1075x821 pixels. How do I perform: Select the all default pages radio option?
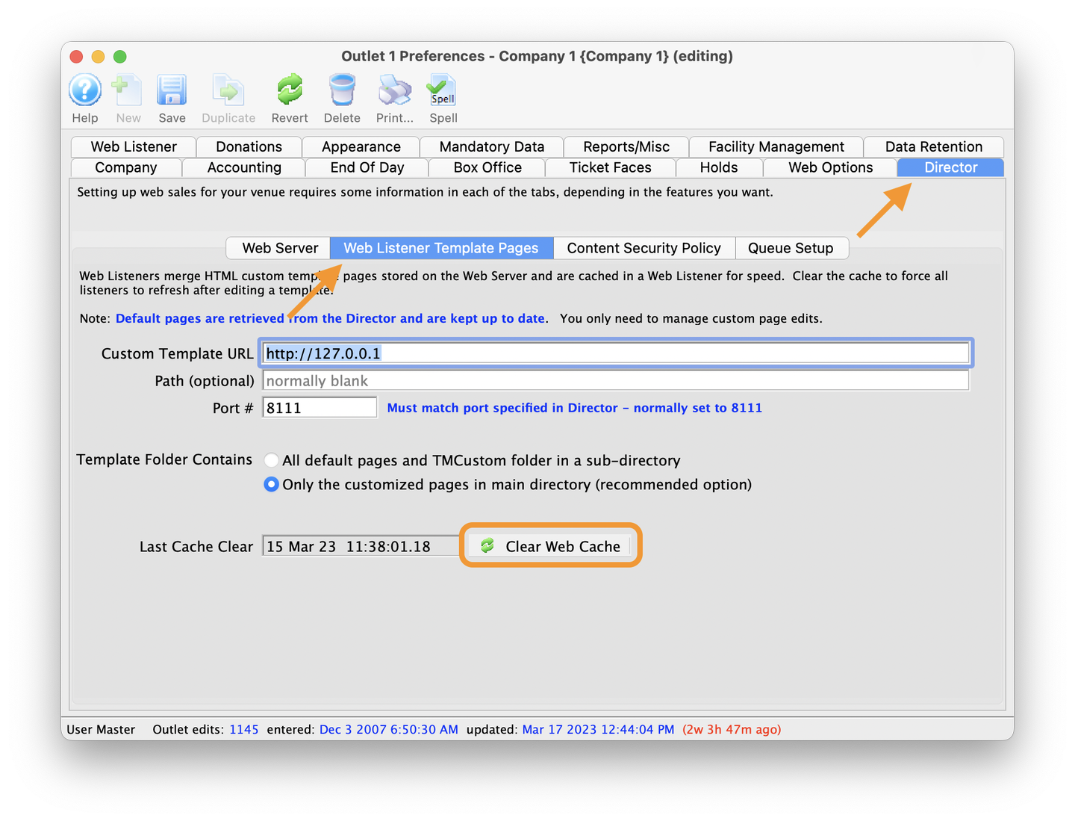pos(272,460)
